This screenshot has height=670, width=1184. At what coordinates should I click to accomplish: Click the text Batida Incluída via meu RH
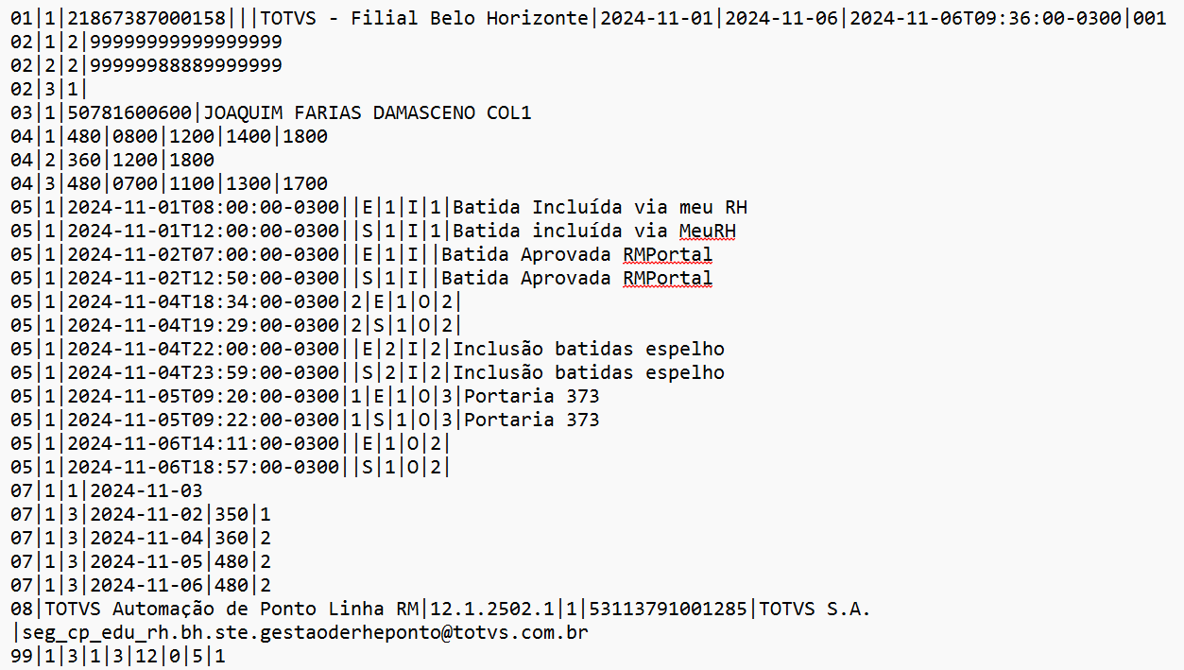click(x=600, y=208)
